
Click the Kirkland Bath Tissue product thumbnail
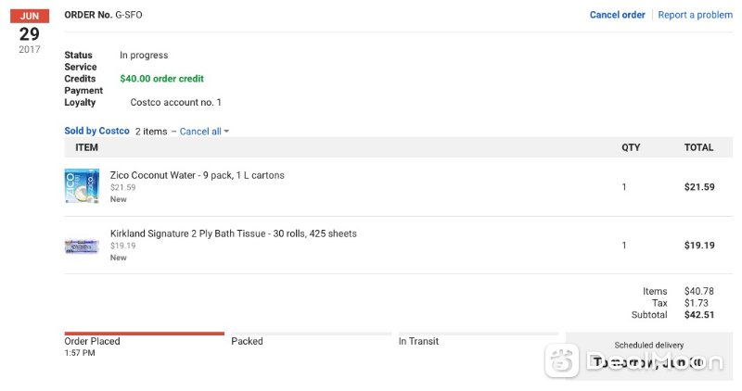click(82, 246)
